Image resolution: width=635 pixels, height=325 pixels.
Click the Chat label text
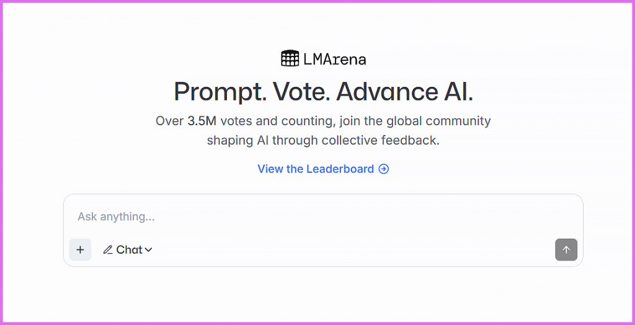click(129, 249)
